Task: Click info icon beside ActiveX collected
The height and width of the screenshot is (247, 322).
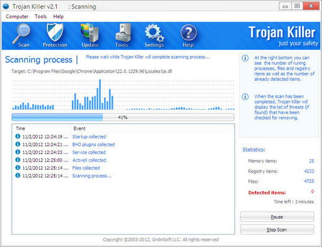Action: pos(18,160)
